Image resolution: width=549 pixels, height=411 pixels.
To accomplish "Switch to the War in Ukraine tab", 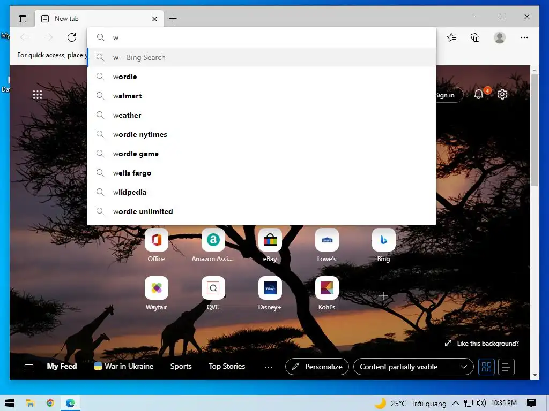I will 124,366.
